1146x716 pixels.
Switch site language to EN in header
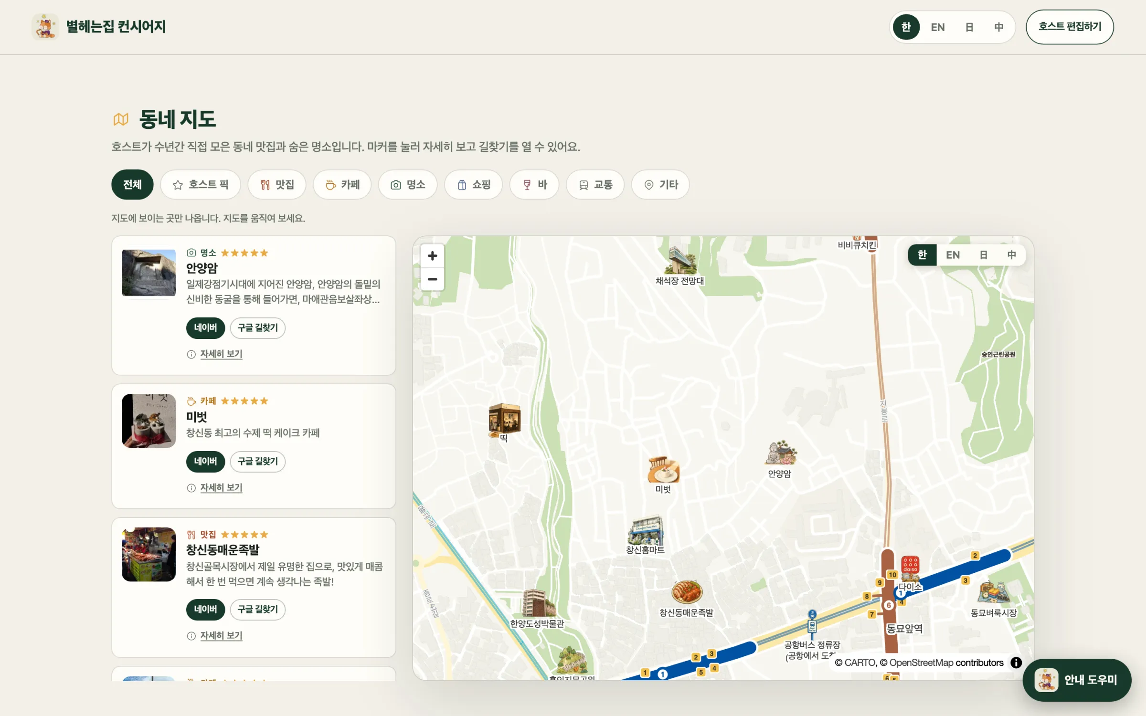click(937, 27)
